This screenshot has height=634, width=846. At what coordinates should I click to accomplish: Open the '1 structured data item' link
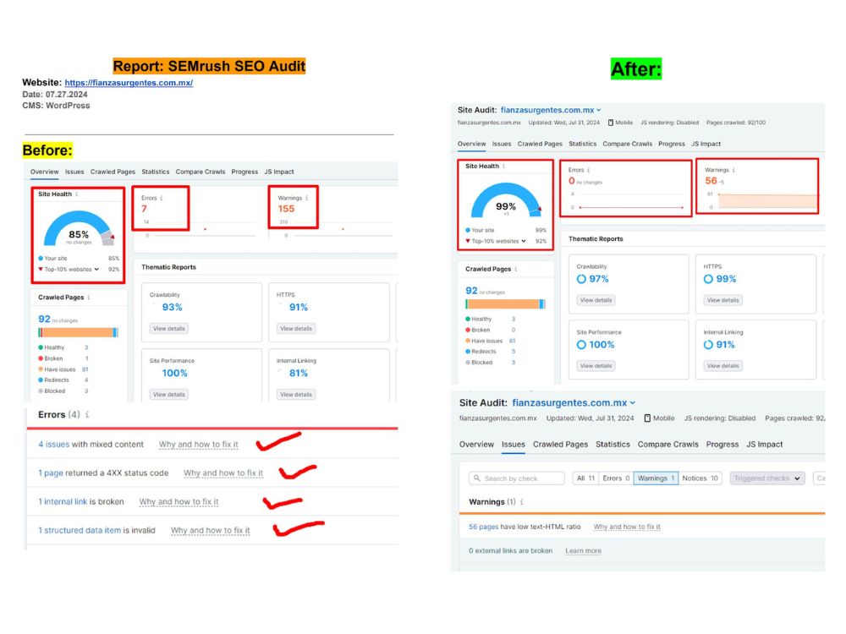(x=80, y=531)
